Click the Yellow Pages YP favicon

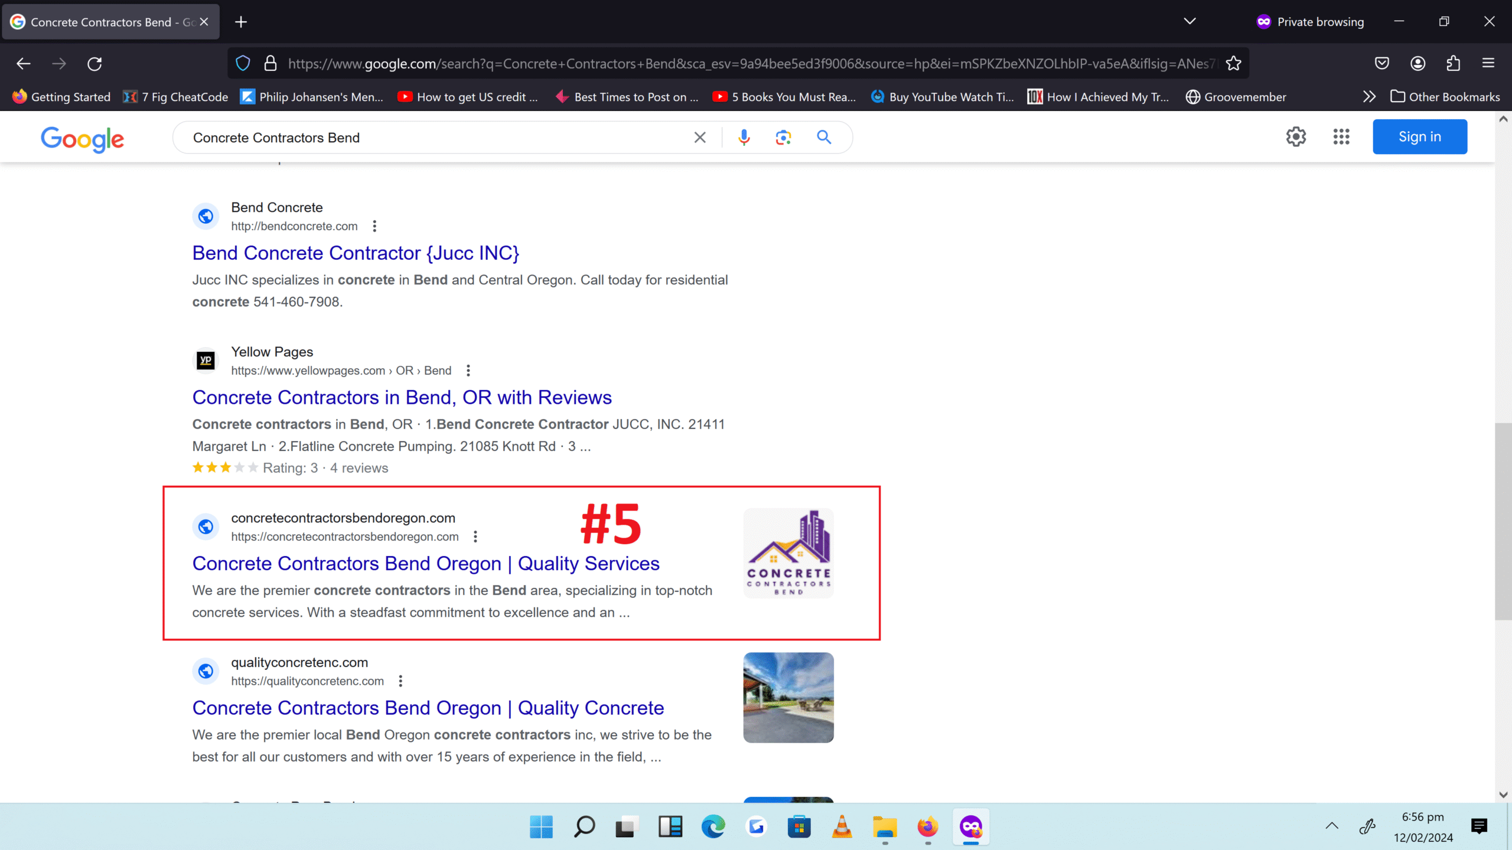pyautogui.click(x=206, y=360)
